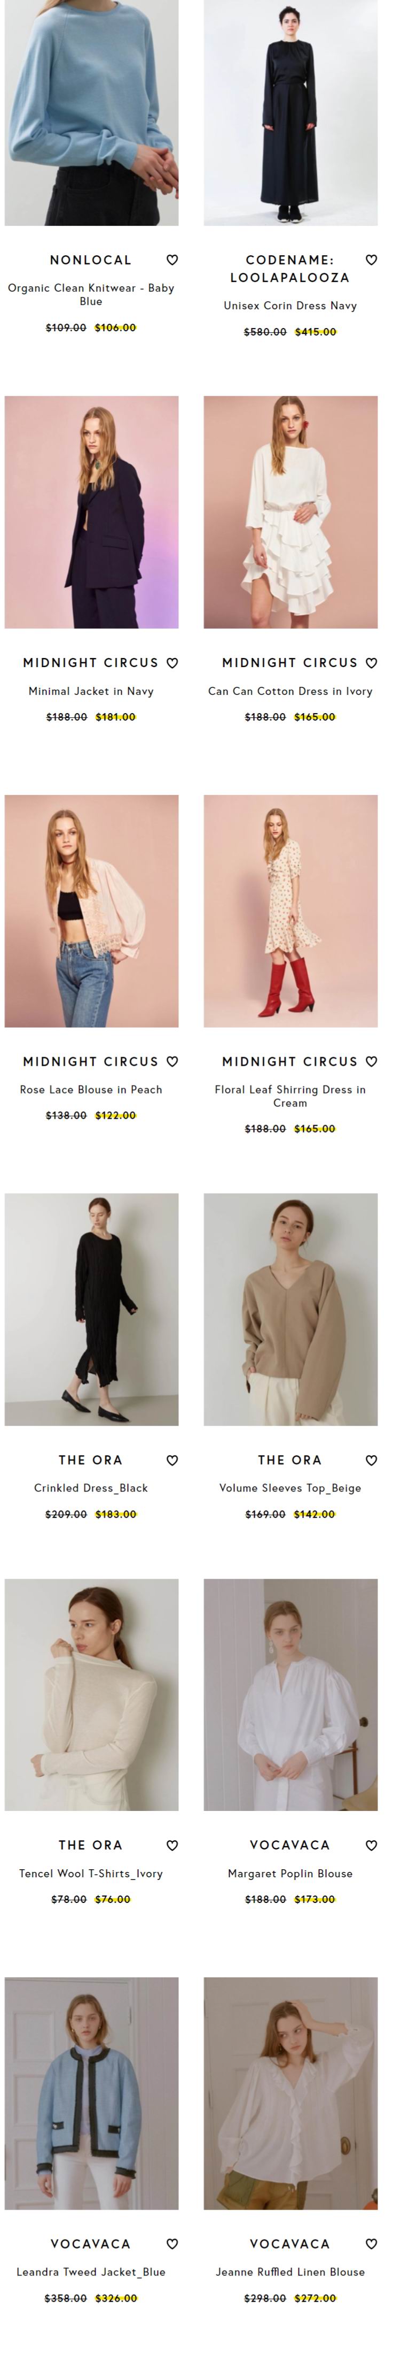
Task: View the blue knitwear sweater photo
Action: click(x=91, y=112)
